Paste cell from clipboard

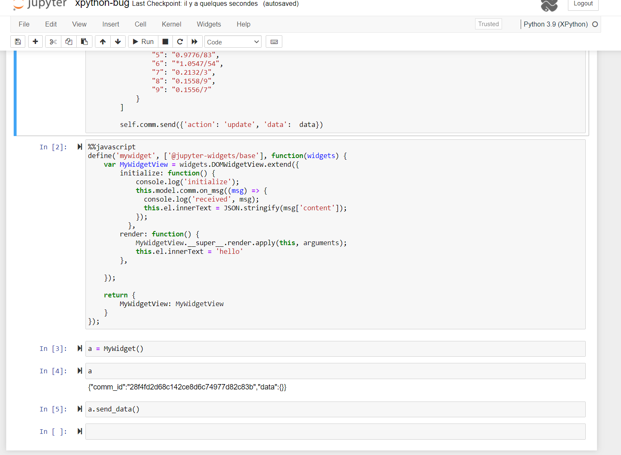(x=85, y=41)
